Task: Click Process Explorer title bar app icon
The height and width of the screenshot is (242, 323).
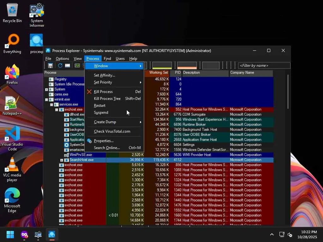Action: [48, 50]
